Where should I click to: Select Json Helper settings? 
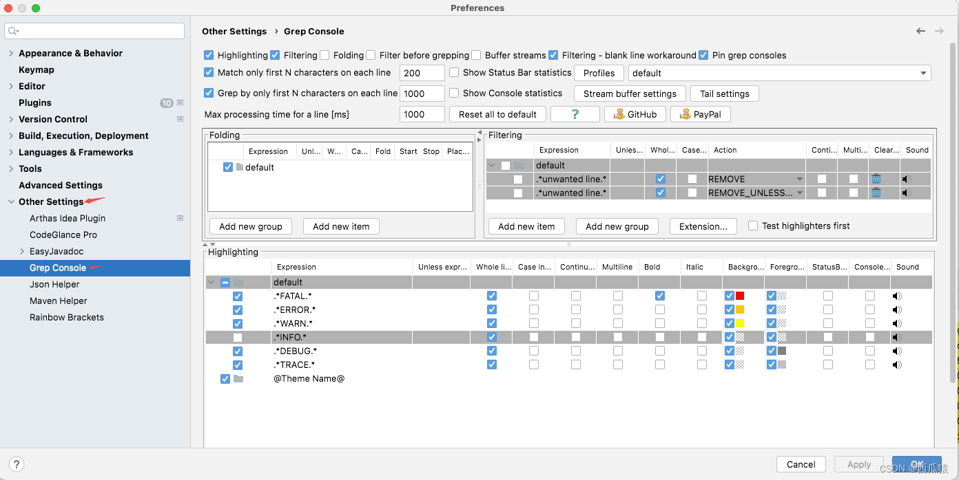pyautogui.click(x=54, y=284)
